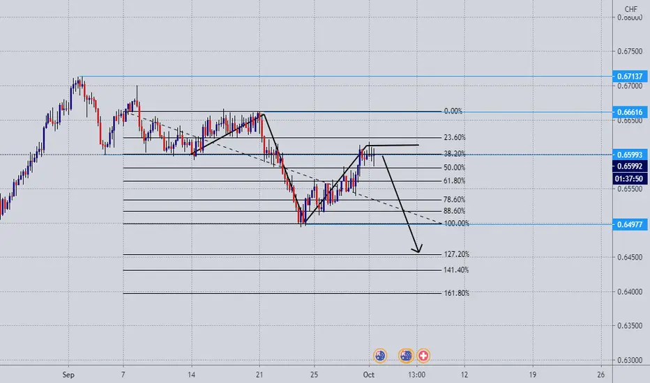Click the 0.67137 blue price label

[630, 76]
